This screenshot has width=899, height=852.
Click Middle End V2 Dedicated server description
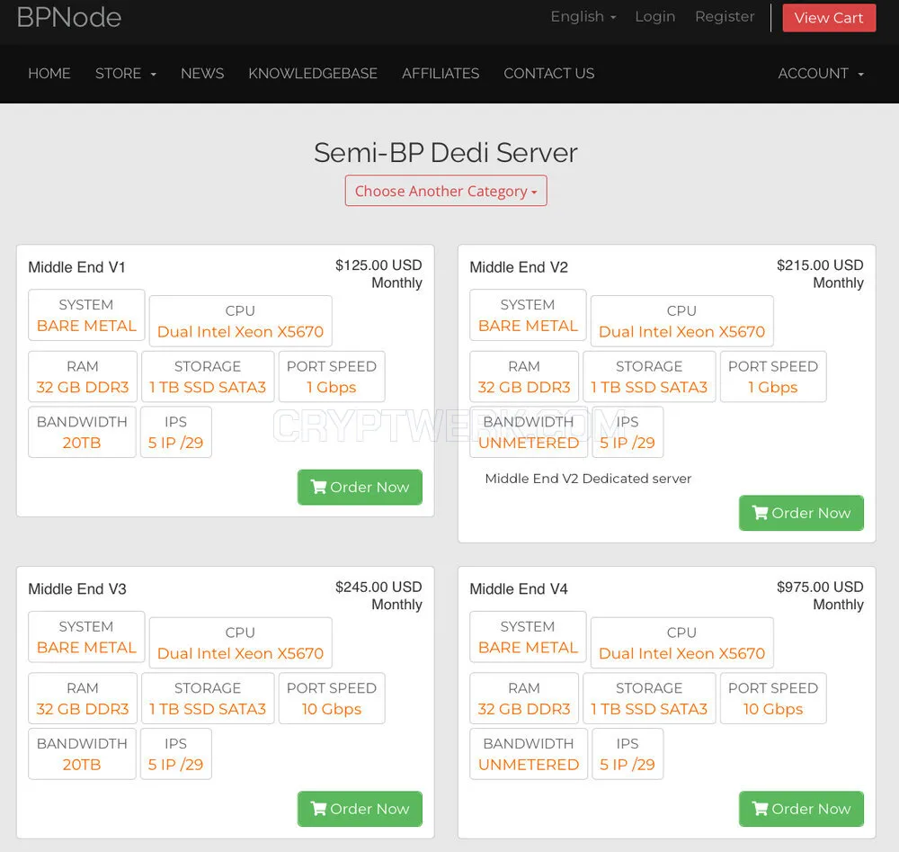pyautogui.click(x=588, y=479)
